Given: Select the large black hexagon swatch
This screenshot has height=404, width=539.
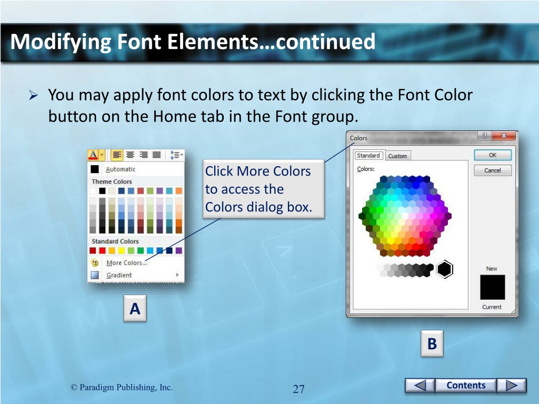Looking at the screenshot, I should click(445, 269).
